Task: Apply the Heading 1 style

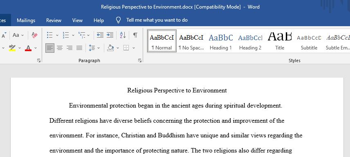Action: (x=221, y=41)
